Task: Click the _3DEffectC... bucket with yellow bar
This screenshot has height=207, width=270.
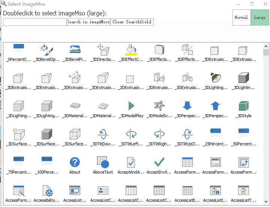Action: pos(131,50)
